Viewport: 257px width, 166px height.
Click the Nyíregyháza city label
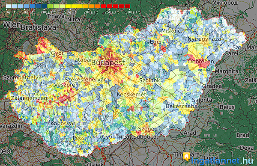pyautogui.click(x=204, y=39)
